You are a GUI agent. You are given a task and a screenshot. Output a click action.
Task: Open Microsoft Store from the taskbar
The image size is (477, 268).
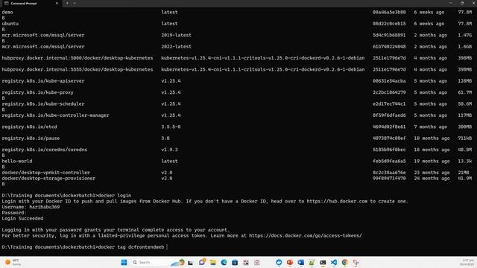pyautogui.click(x=235, y=262)
